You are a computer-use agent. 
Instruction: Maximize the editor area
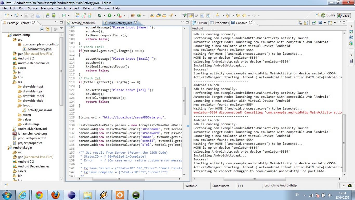tap(187, 22)
